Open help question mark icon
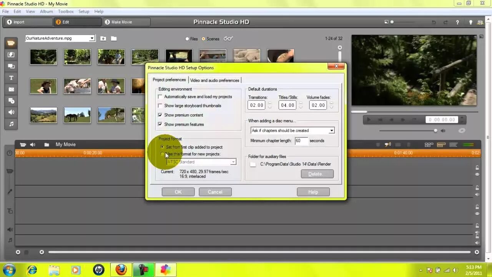Screen dimensions: 492x277 (457, 22)
